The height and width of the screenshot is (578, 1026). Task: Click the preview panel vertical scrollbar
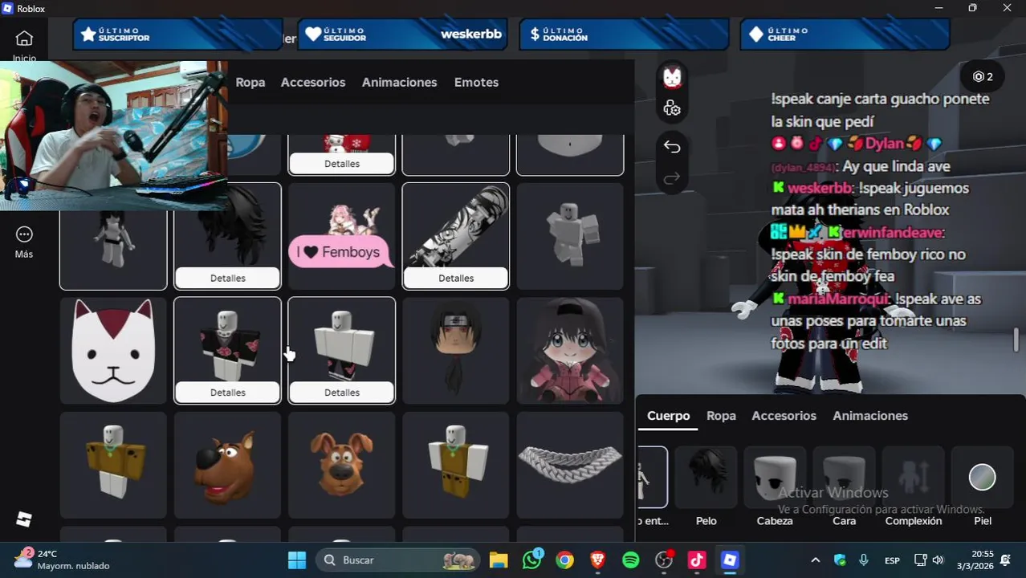(1016, 340)
